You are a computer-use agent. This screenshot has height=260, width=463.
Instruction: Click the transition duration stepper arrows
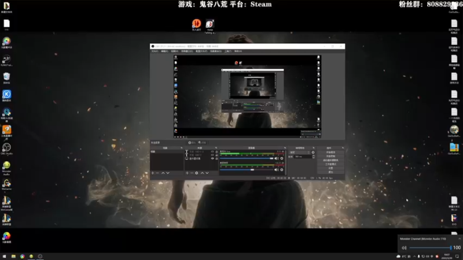click(313, 157)
